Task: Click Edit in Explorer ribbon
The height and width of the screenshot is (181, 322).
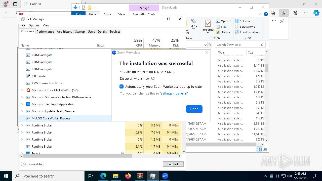Action: click(221, 27)
